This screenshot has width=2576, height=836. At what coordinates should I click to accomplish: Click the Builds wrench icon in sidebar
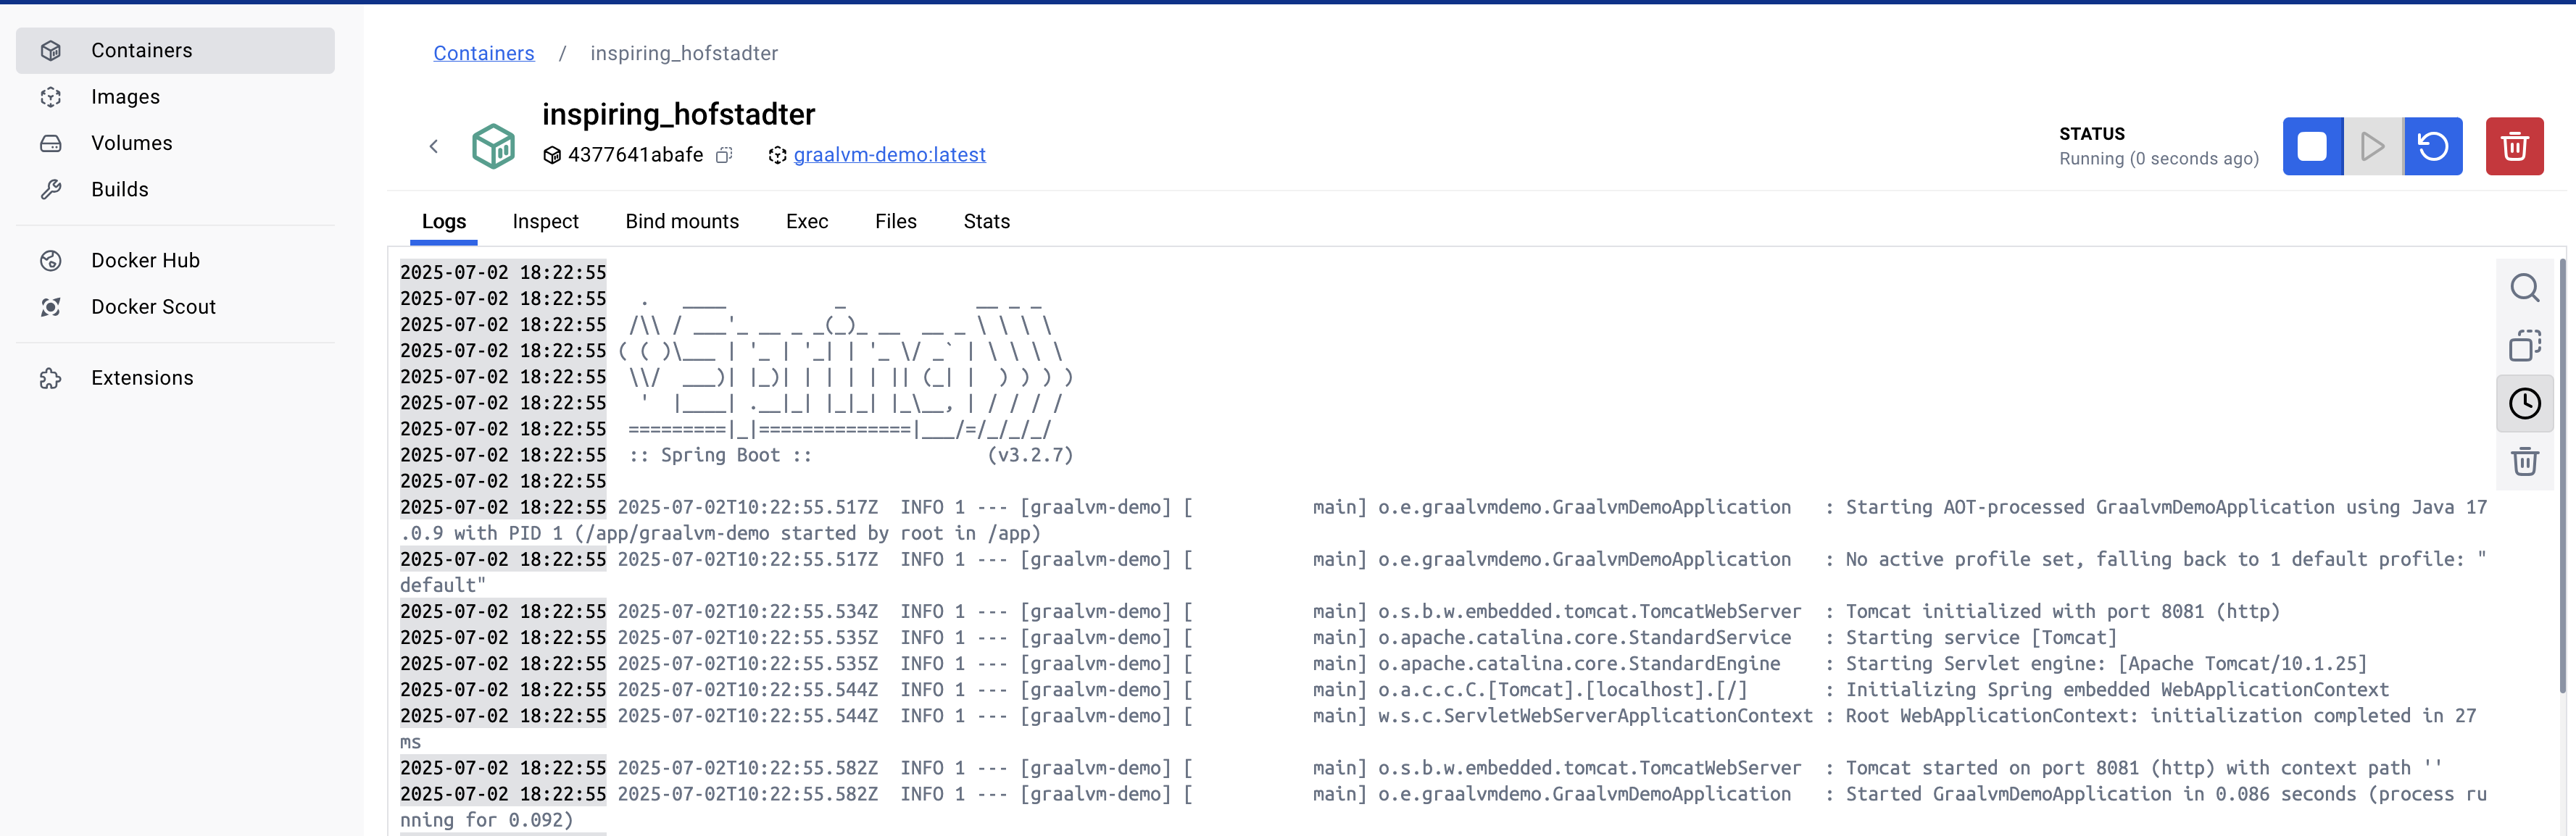(51, 189)
